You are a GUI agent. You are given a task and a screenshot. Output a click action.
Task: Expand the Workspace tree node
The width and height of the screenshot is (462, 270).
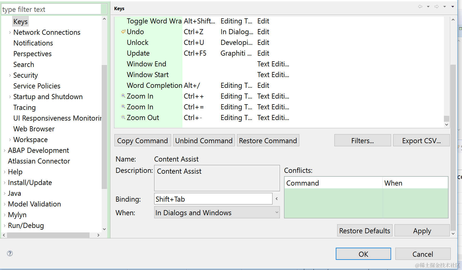pyautogui.click(x=10, y=140)
